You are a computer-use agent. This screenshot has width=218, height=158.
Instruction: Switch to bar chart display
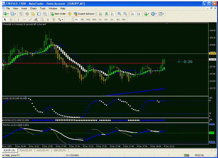point(100,14)
